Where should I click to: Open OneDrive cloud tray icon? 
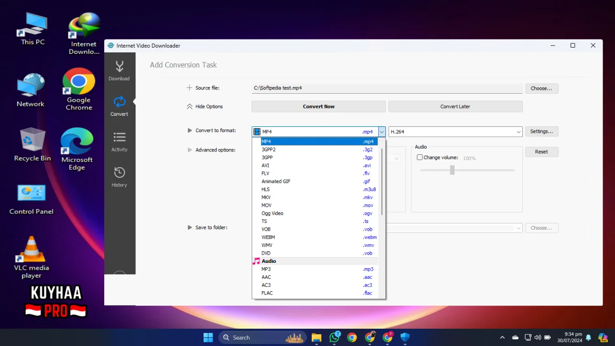coord(515,337)
